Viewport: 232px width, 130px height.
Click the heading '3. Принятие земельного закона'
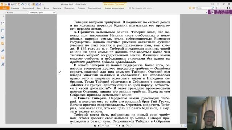click(x=101, y=32)
